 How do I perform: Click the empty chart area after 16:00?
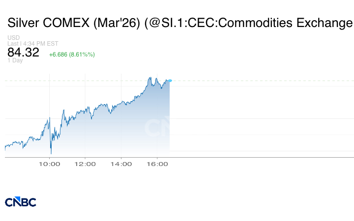(x=261, y=118)
